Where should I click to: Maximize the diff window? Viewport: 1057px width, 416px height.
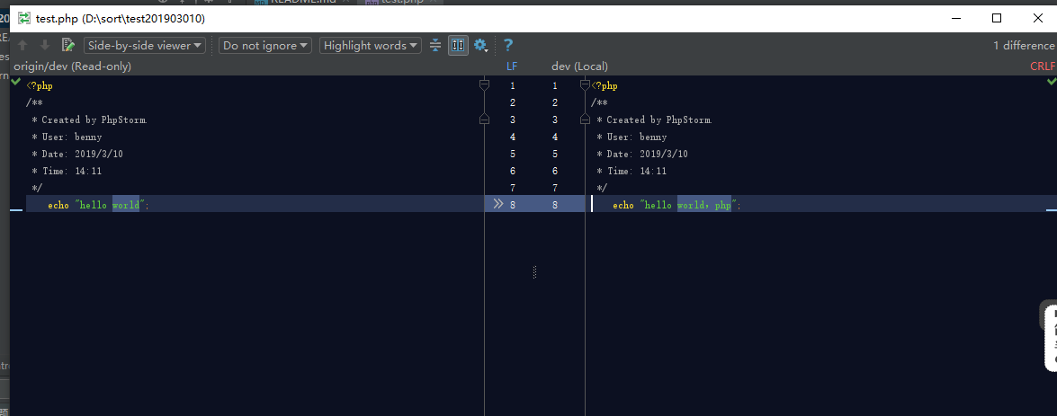(997, 18)
